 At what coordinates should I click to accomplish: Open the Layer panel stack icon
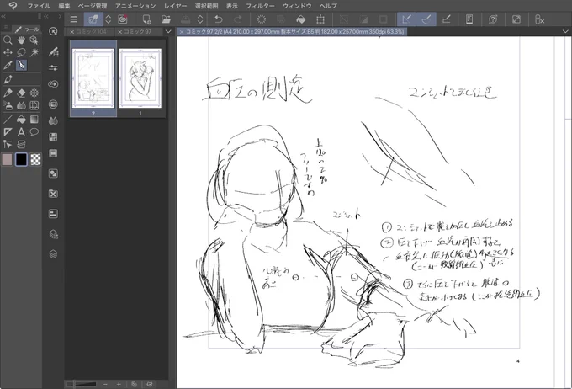(53, 253)
